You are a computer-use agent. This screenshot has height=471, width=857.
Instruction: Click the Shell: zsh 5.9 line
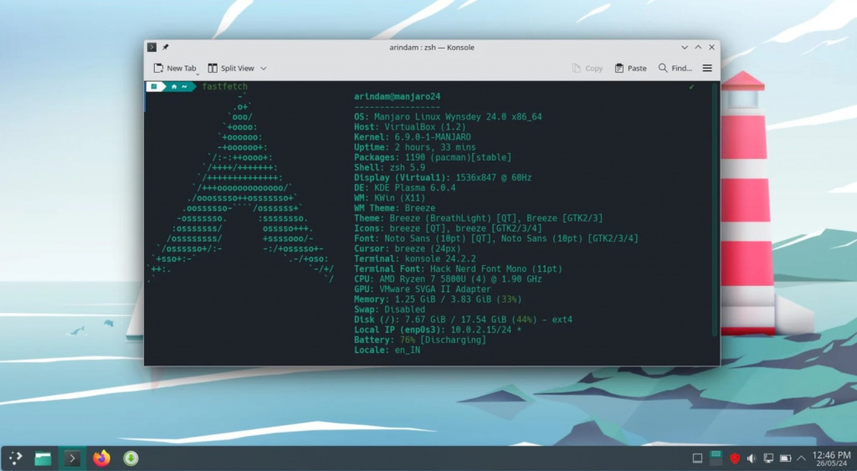[390, 167]
